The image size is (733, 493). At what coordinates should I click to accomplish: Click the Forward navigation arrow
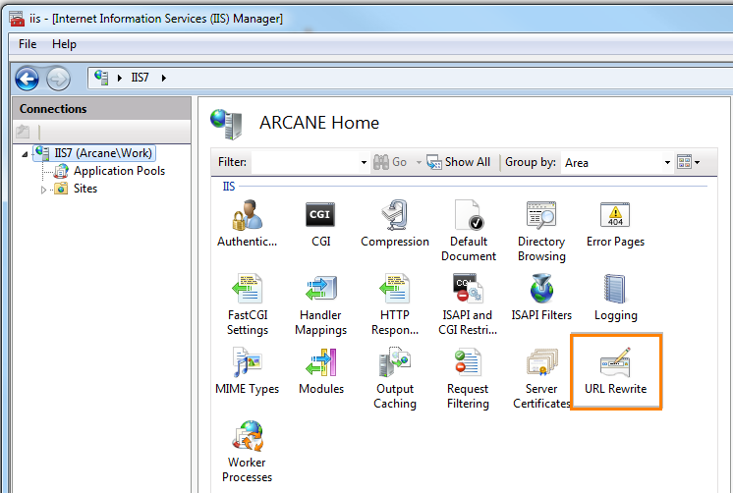coord(58,78)
